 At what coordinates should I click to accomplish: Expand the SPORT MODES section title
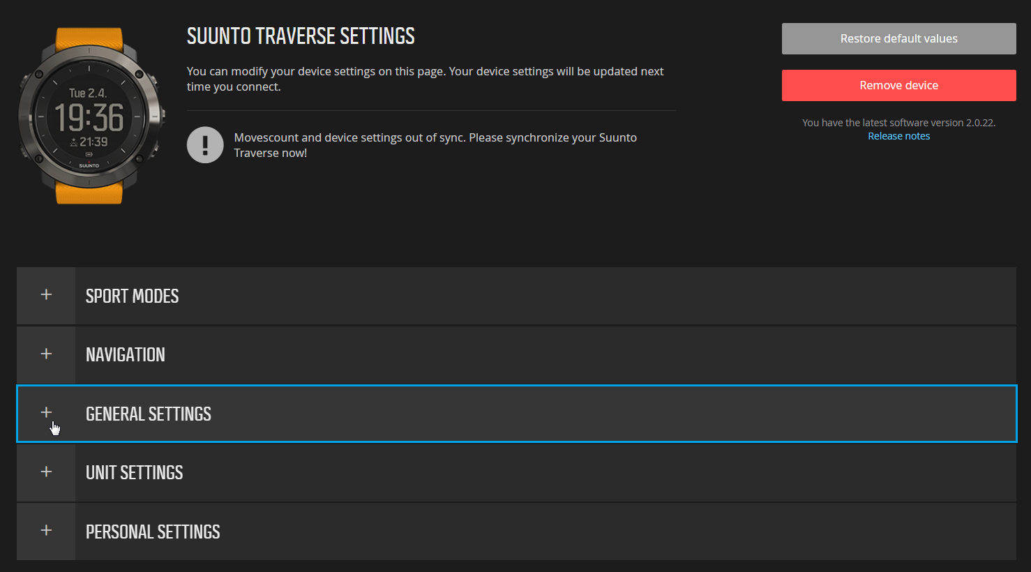click(x=132, y=296)
